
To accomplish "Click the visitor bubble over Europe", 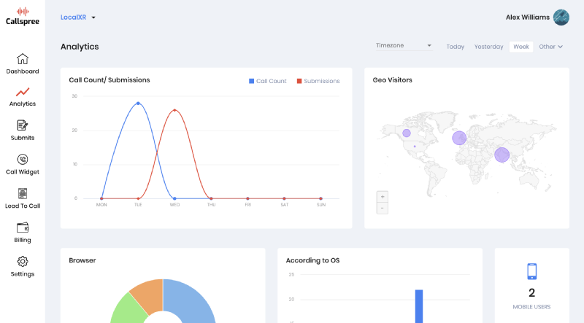I will click(x=459, y=138).
